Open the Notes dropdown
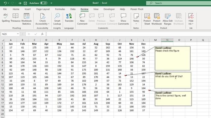Screen dimensions: 211x118 click(136, 19)
